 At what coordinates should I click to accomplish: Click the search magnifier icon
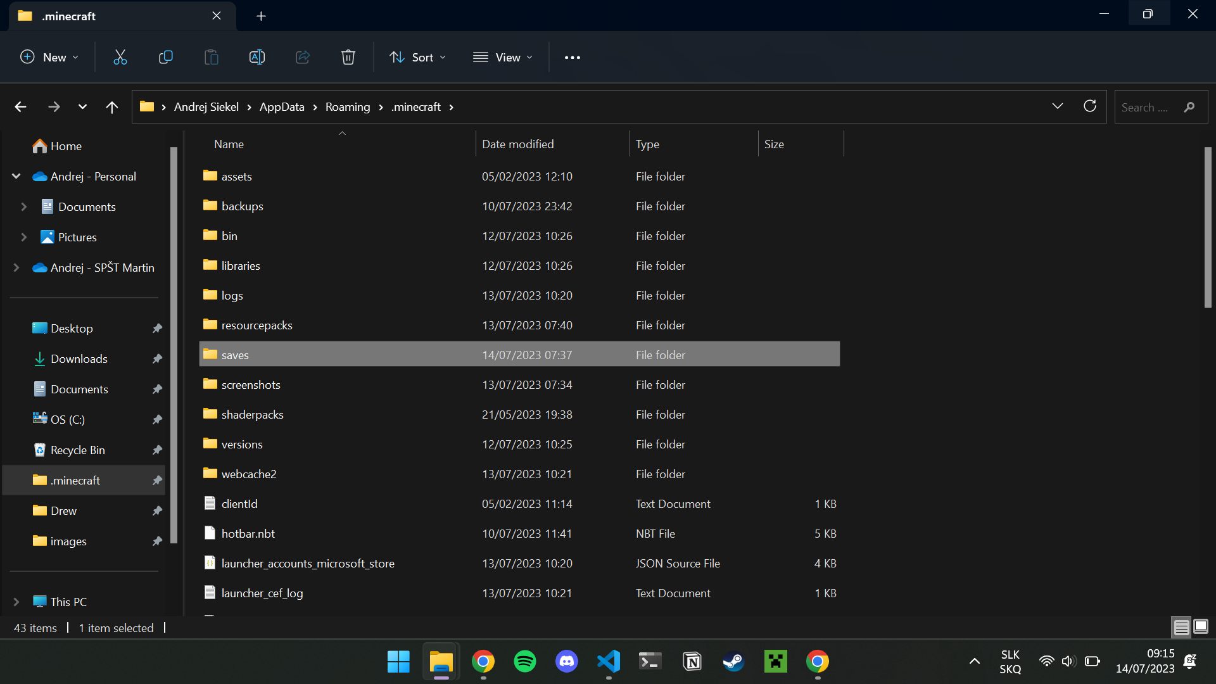[x=1189, y=107]
